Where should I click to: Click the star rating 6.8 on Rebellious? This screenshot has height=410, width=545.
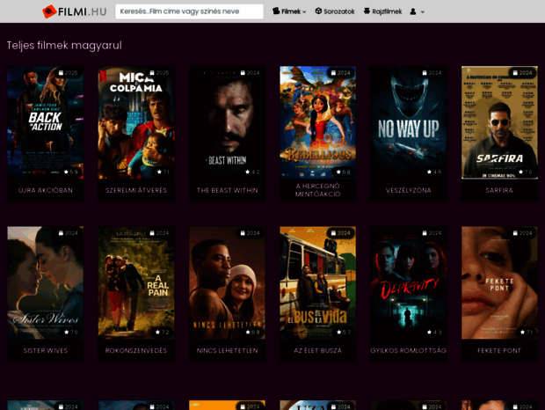[344, 172]
